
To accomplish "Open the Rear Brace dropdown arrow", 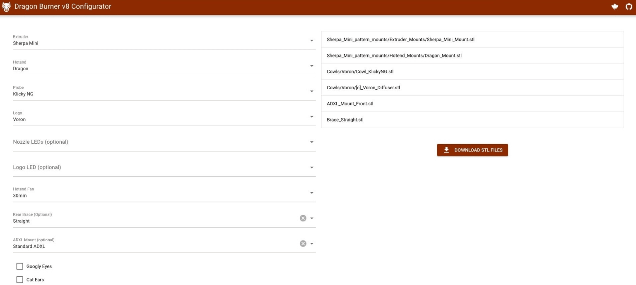I will tap(312, 218).
